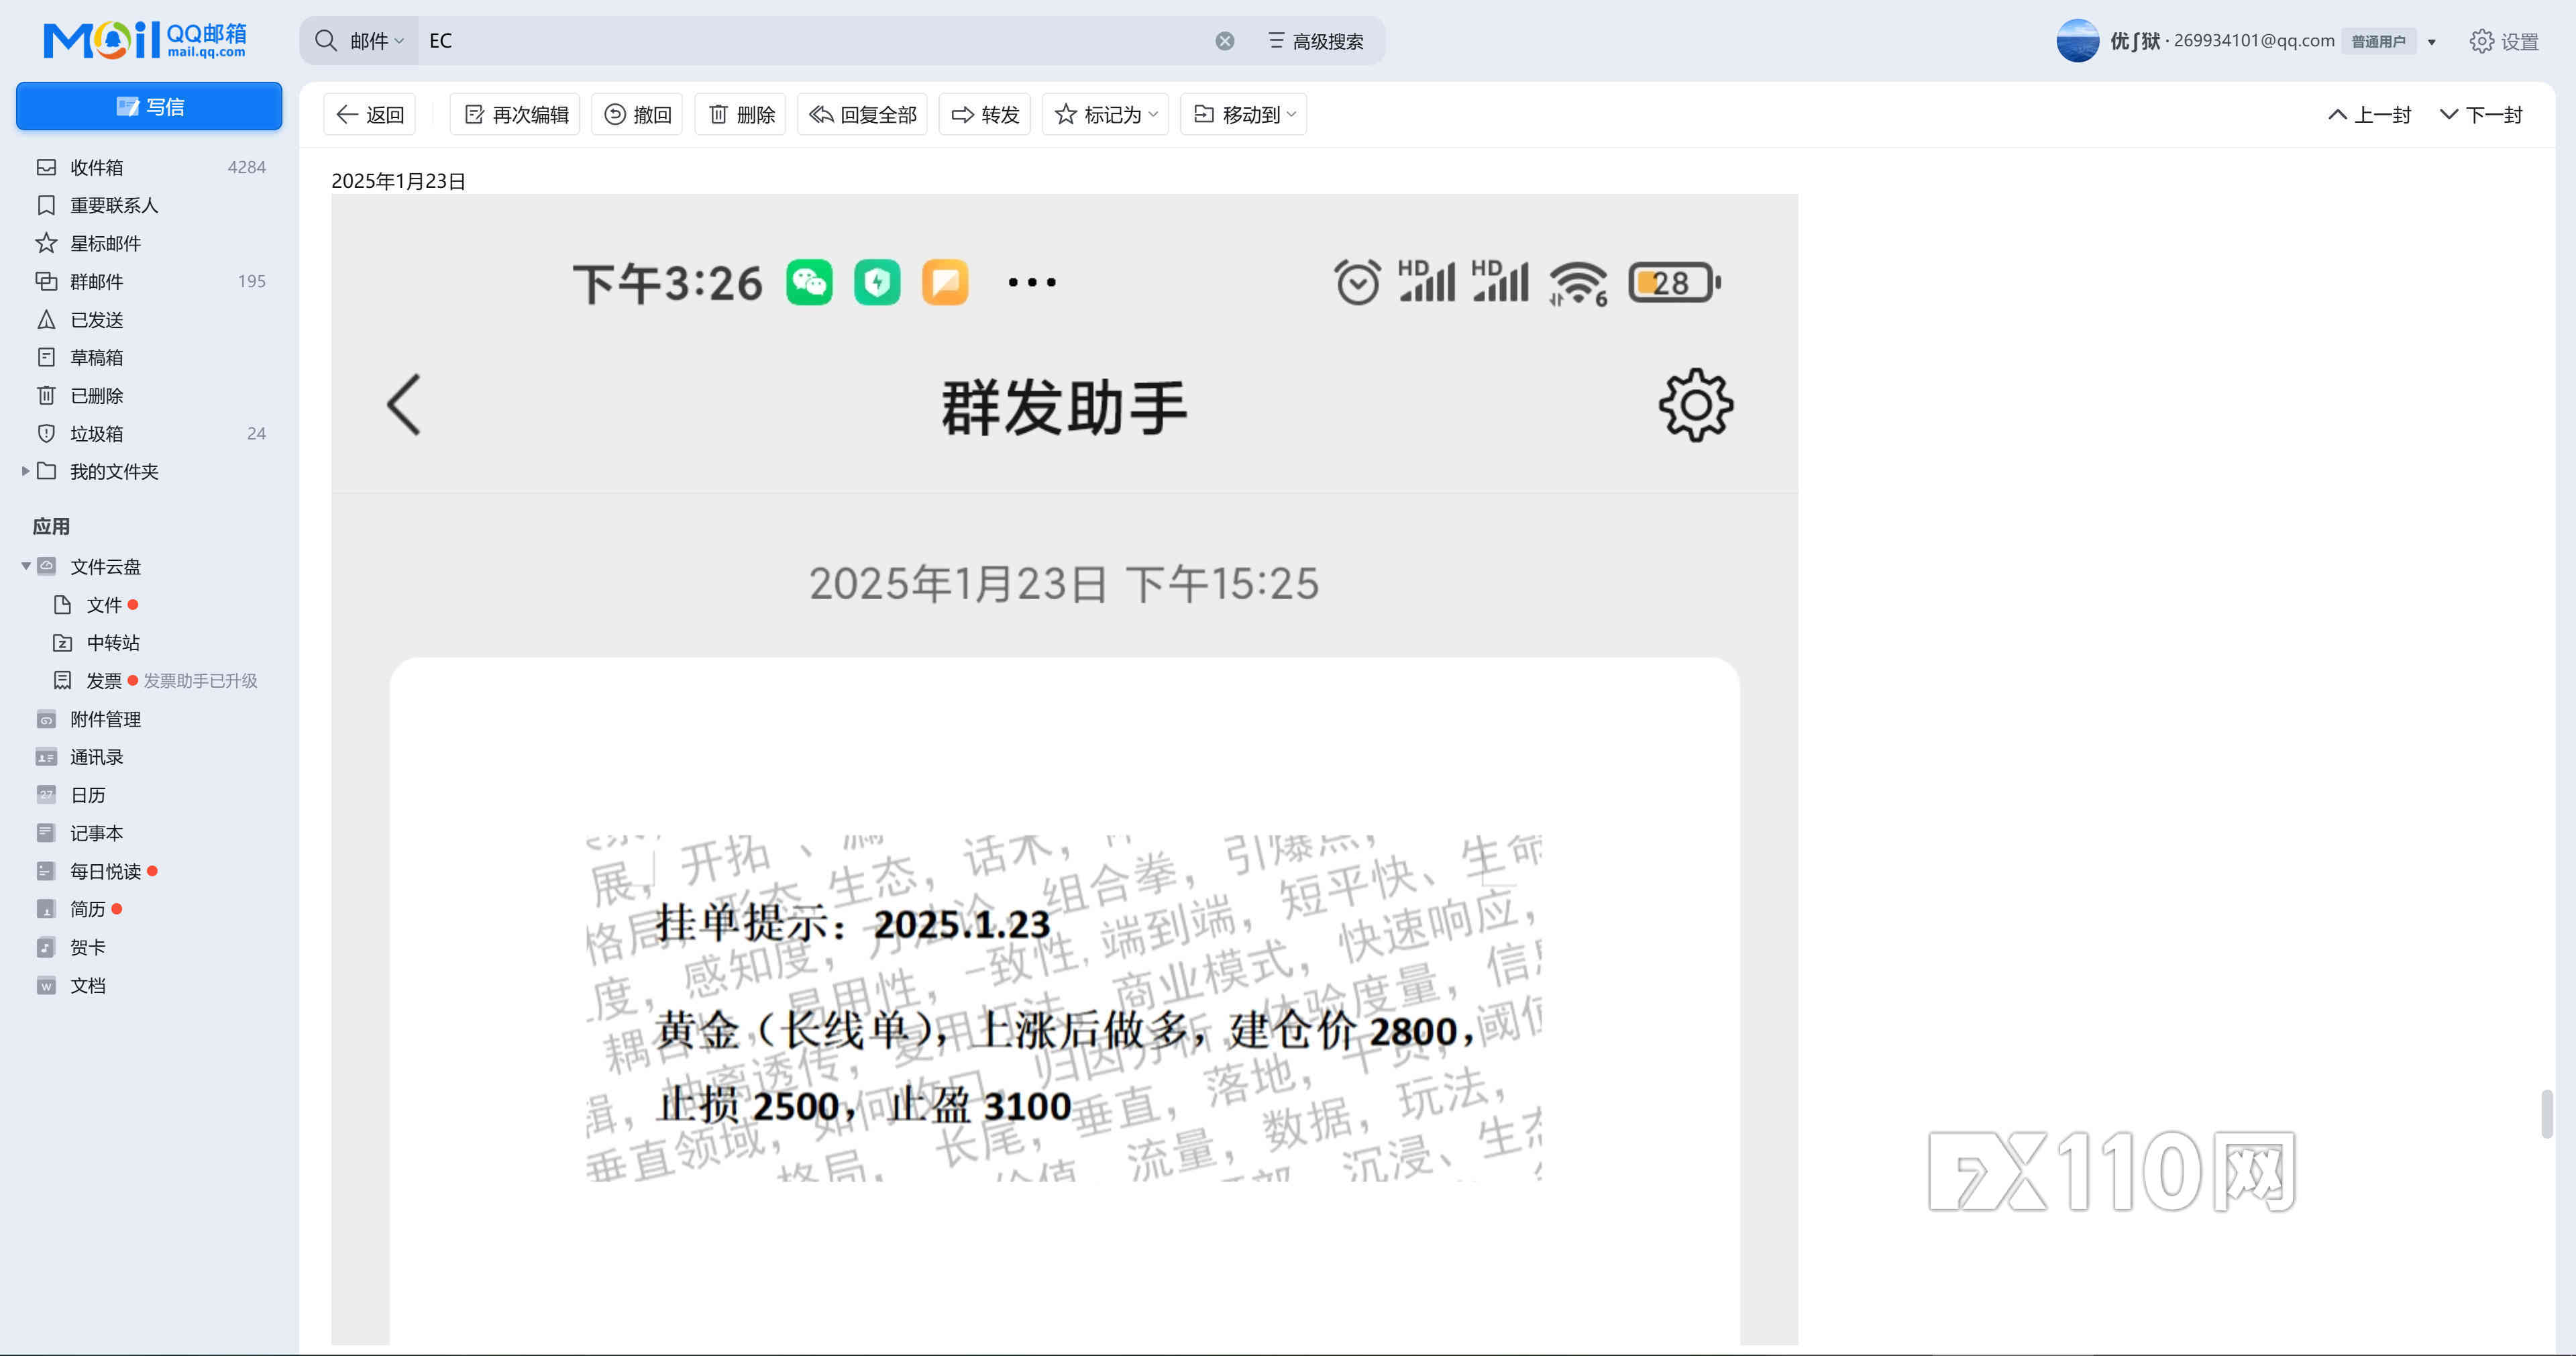
Task: Clear the search text with the X icon
Action: click(1224, 41)
